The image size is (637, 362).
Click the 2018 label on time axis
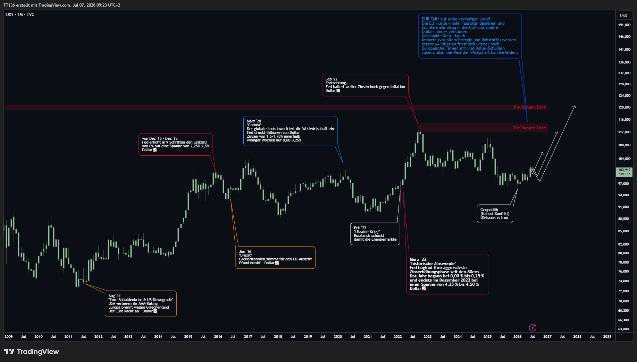pos(278,337)
